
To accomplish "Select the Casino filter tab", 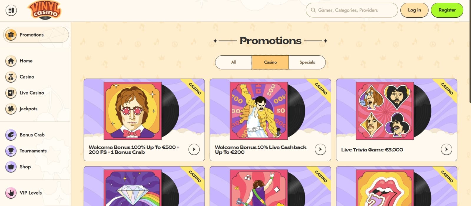I will (270, 62).
